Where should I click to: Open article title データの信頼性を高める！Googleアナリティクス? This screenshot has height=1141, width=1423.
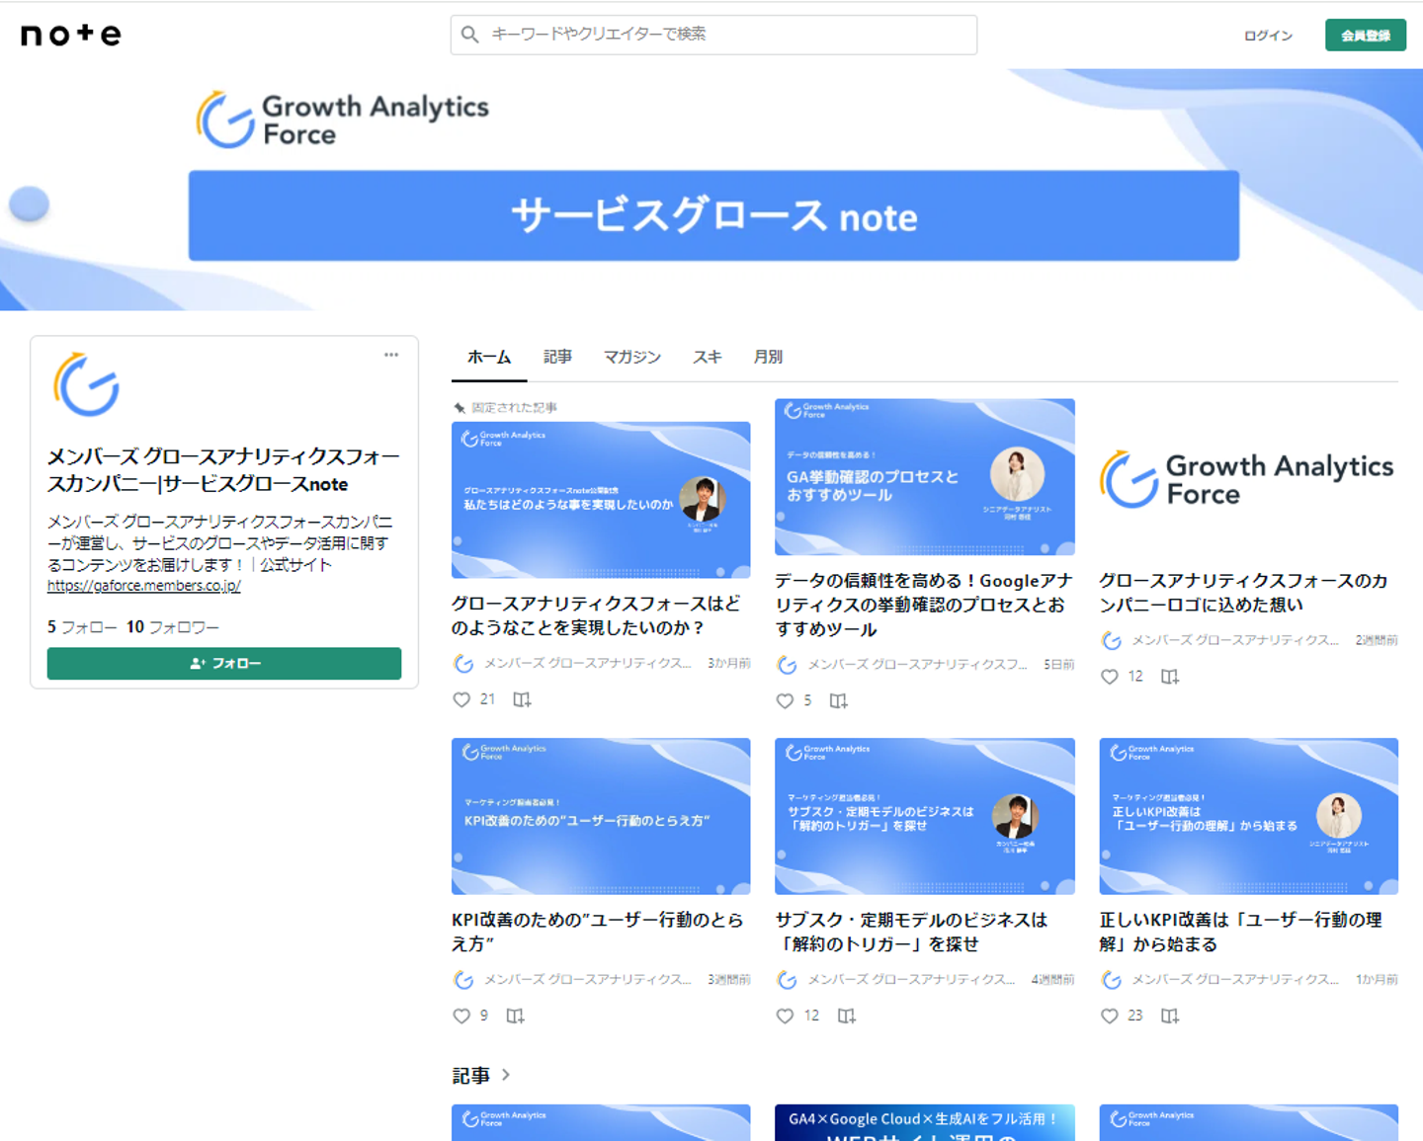coord(923,605)
